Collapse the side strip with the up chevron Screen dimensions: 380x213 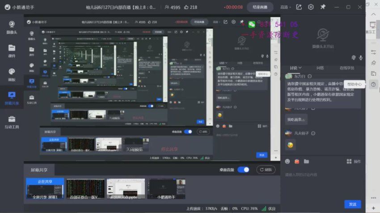[373, 15]
